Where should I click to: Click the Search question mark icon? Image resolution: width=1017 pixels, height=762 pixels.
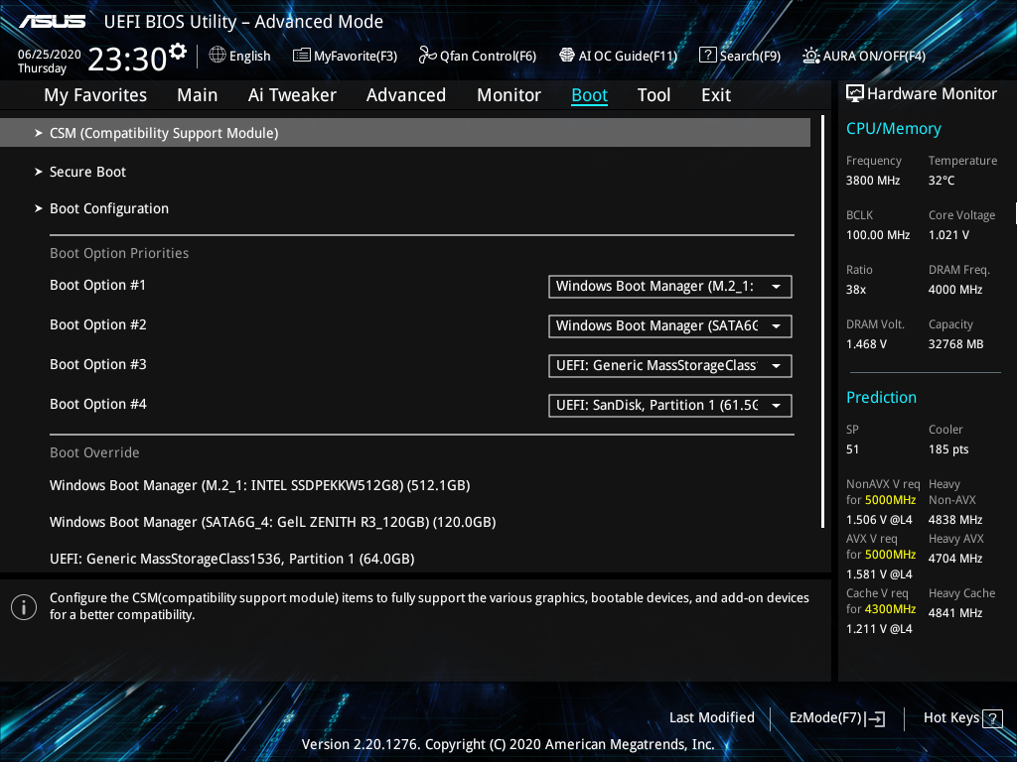tap(707, 56)
